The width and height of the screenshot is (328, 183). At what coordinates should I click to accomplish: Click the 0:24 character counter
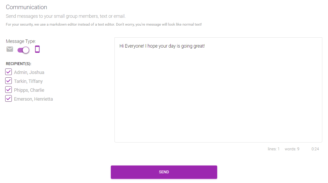coord(315,149)
